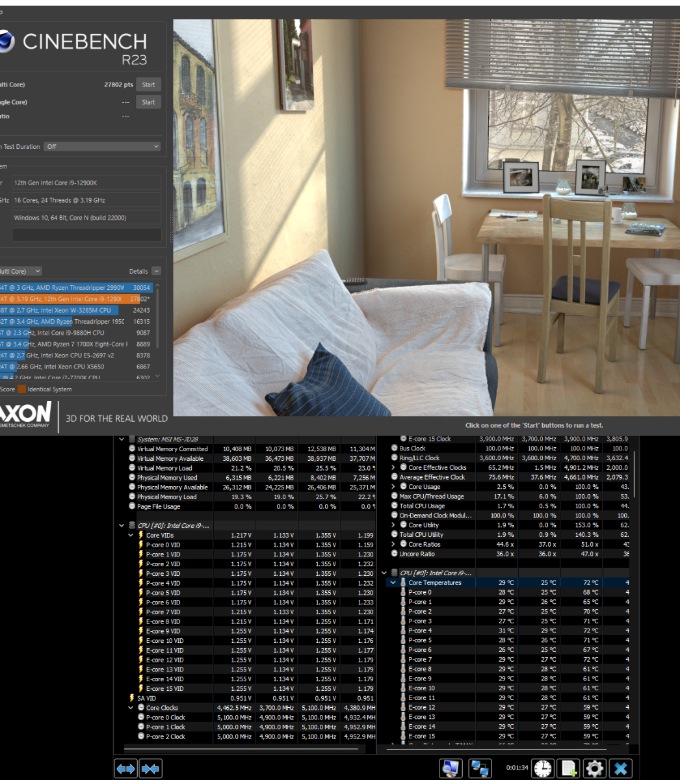Screen dimensions: 680x780
Task: Select the AMD Ryzen Threadripper 2990W ranking entry
Action: click(x=77, y=287)
